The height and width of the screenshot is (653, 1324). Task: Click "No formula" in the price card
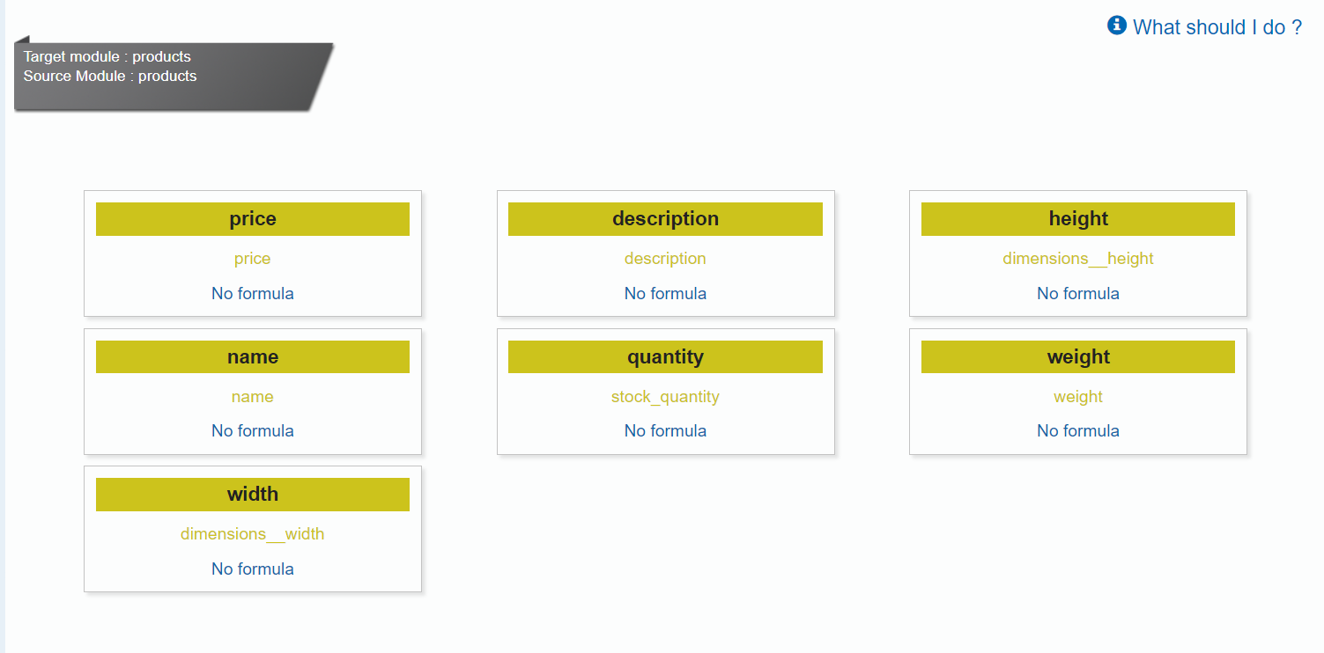coord(252,293)
